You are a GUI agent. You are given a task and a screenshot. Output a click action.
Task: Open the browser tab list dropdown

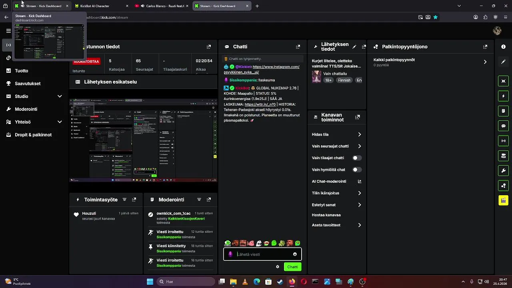(459, 6)
